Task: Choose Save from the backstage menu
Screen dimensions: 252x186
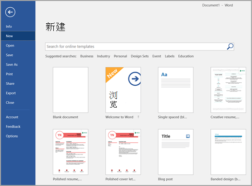Action: click(9, 55)
